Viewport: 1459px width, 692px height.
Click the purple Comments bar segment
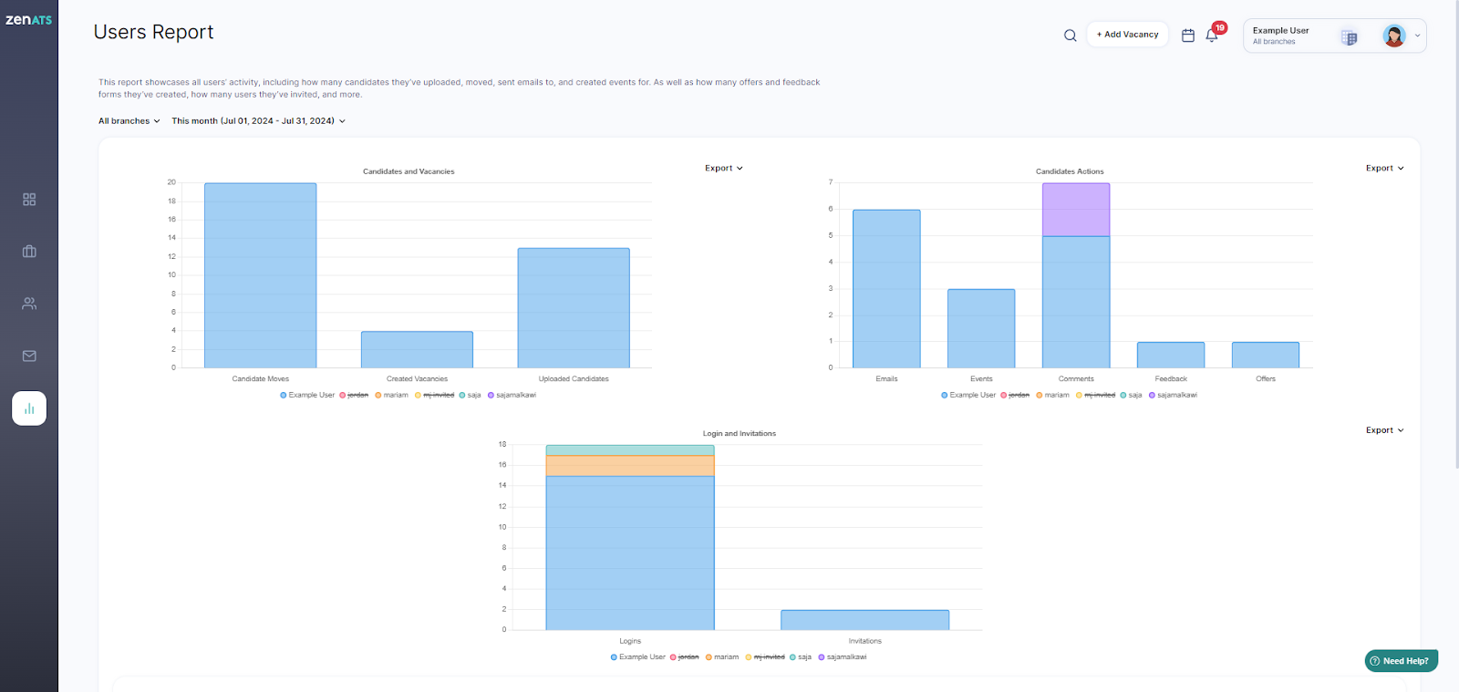(x=1076, y=210)
